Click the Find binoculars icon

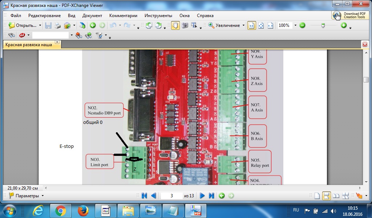(11, 35)
